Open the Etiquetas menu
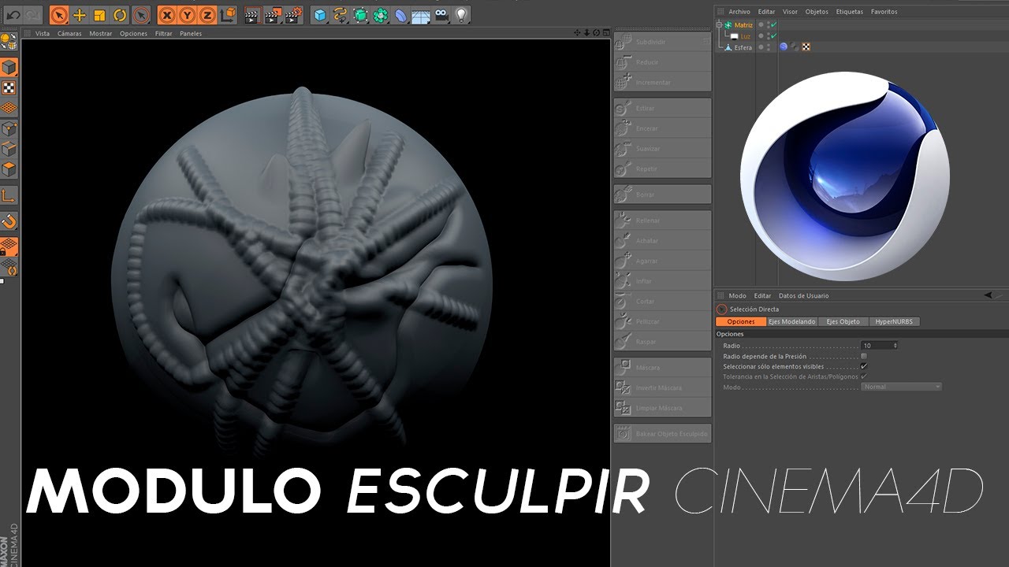Image resolution: width=1009 pixels, height=567 pixels. click(x=850, y=12)
